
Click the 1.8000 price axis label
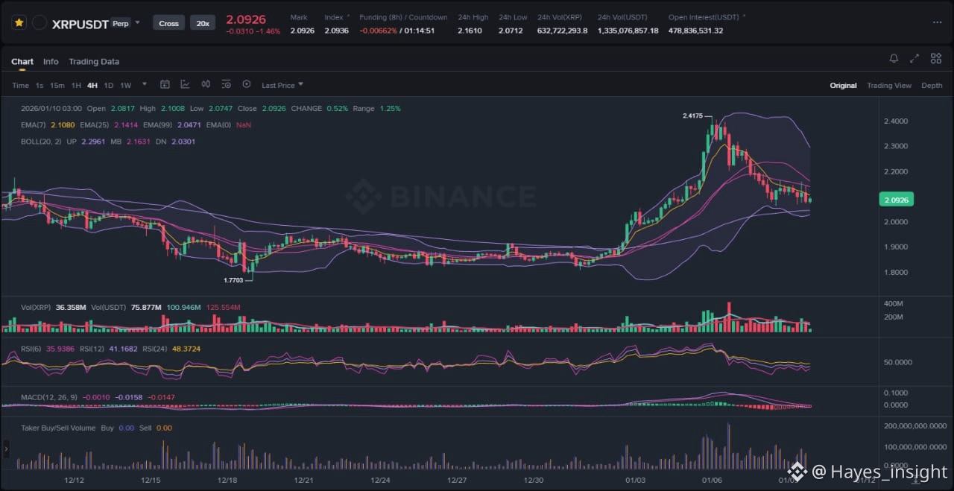click(895, 272)
